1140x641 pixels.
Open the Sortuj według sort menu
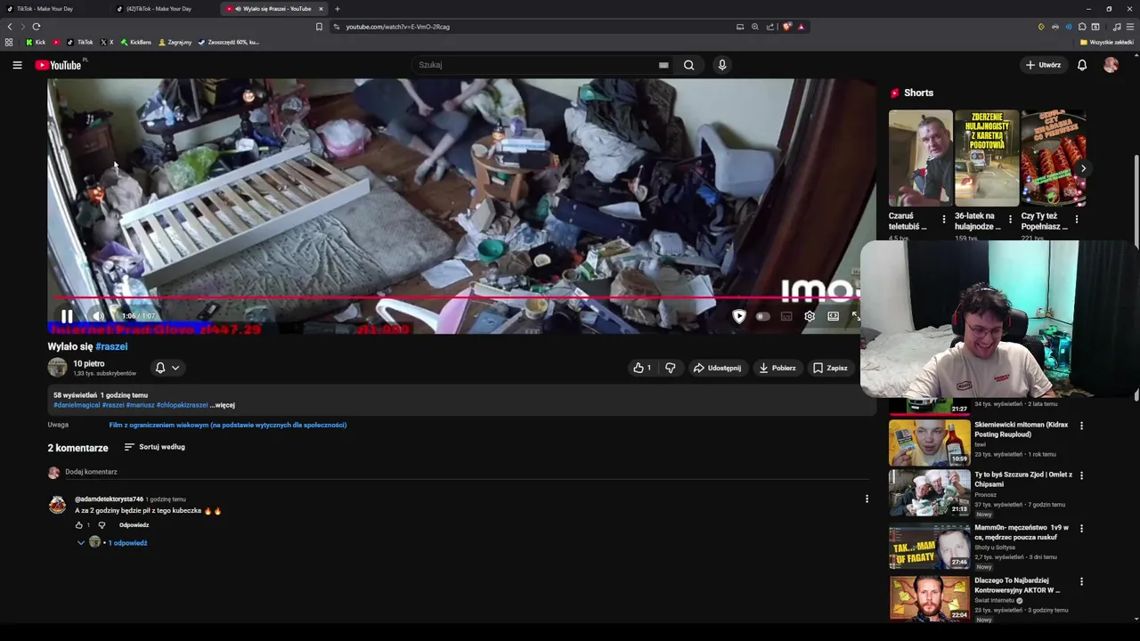[155, 447]
